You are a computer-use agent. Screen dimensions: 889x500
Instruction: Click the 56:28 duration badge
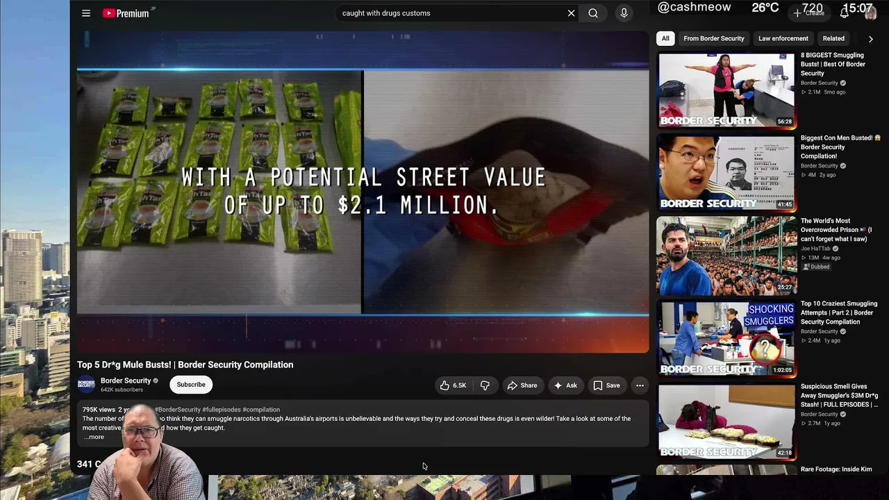click(x=785, y=122)
